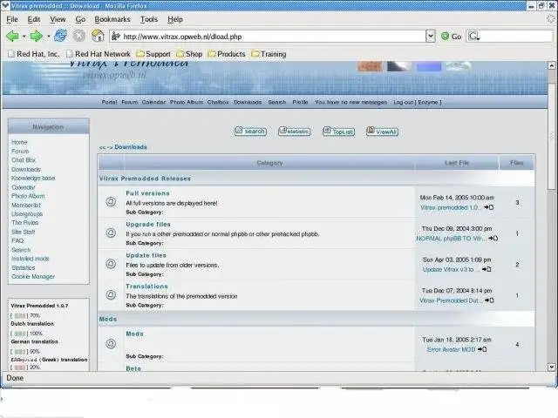Open the Red Hat Network bookmark

pyautogui.click(x=99, y=54)
